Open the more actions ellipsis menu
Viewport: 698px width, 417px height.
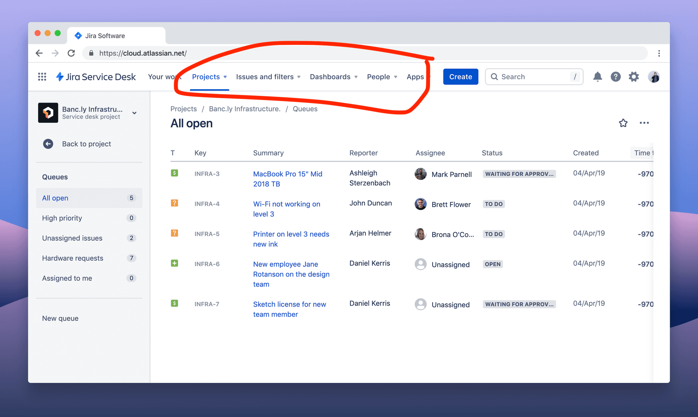pyautogui.click(x=644, y=123)
